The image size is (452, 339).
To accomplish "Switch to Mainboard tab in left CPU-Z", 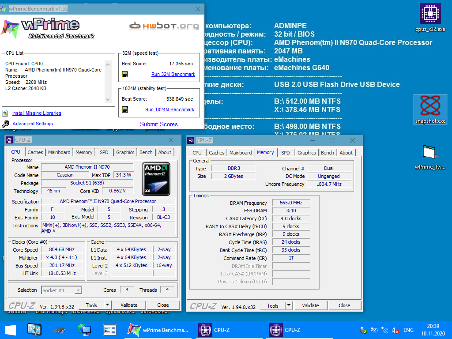I will pos(59,152).
